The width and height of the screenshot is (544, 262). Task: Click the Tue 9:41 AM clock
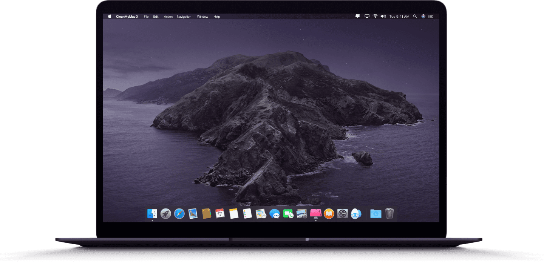tap(399, 17)
